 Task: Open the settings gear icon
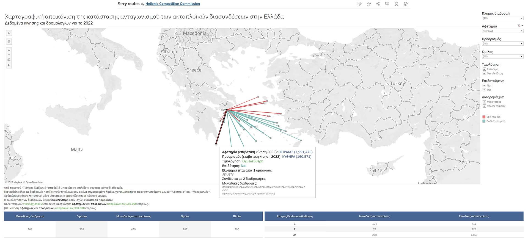(x=405, y=4)
